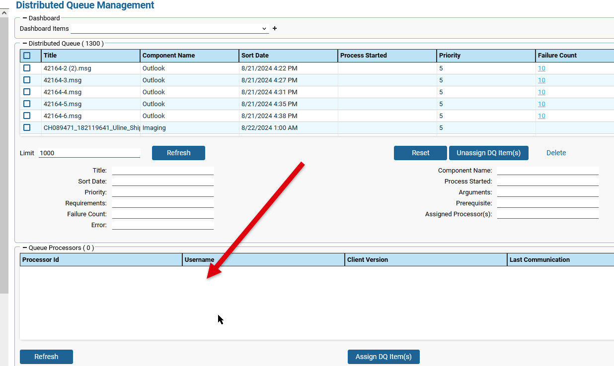The image size is (614, 366).
Task: Sort queue by Component Name header
Action: (x=190, y=56)
